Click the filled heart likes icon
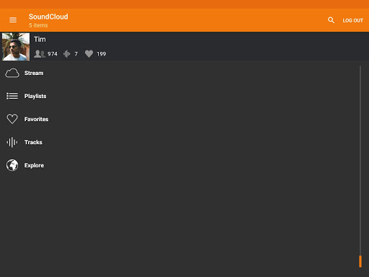The image size is (369, 277). (89, 54)
